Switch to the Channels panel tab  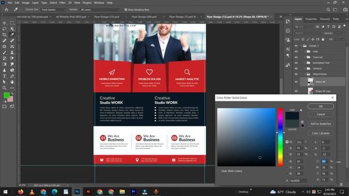(325, 19)
